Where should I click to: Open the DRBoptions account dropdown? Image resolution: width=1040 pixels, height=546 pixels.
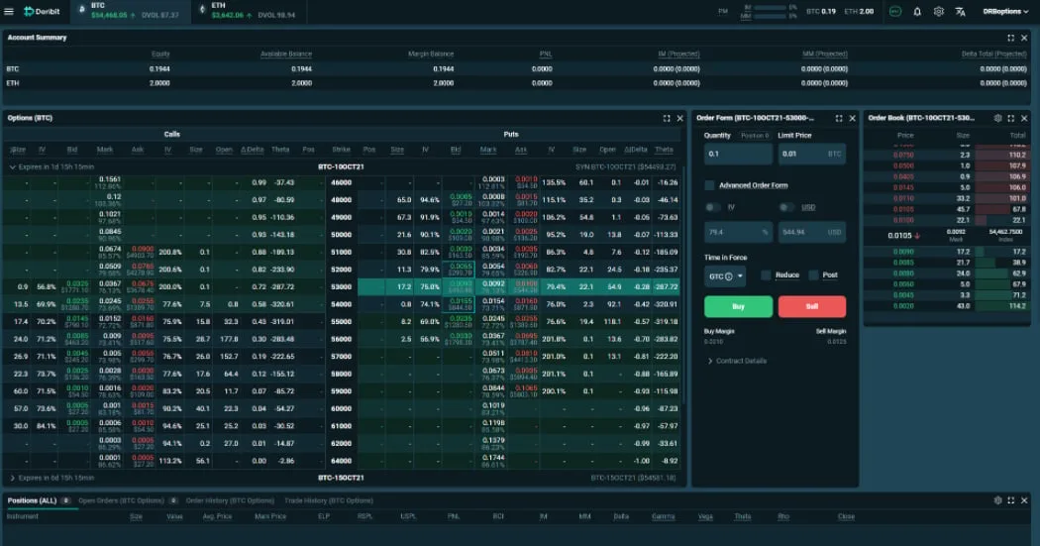click(x=1005, y=11)
